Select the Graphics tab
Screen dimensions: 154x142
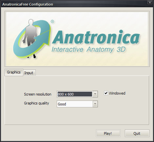[14, 72]
